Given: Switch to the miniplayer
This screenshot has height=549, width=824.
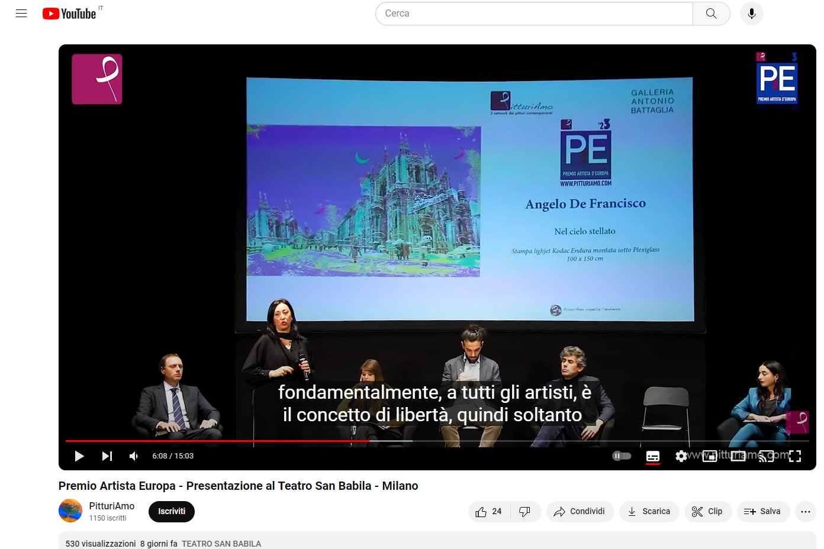Looking at the screenshot, I should [709, 456].
